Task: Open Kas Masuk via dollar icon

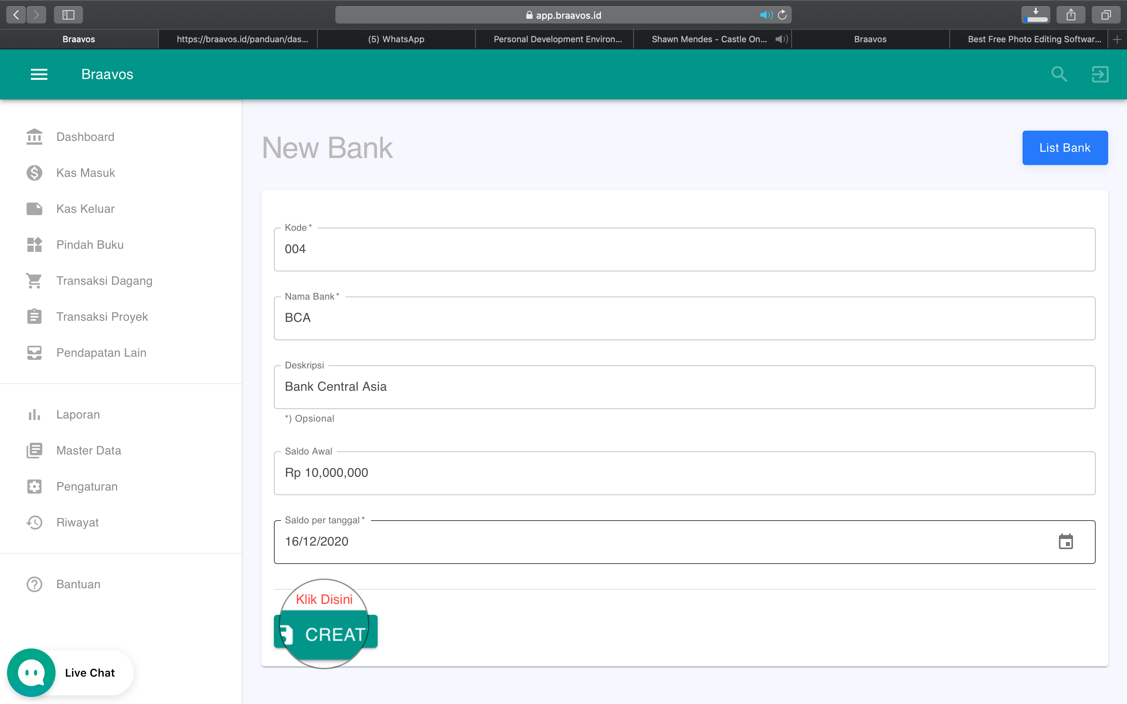Action: pos(34,172)
